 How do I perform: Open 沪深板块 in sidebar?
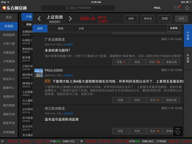click(9, 61)
